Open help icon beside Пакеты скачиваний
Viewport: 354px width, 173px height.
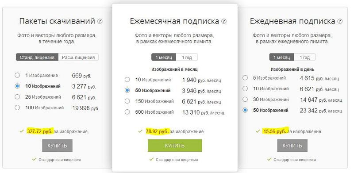coord(100,21)
